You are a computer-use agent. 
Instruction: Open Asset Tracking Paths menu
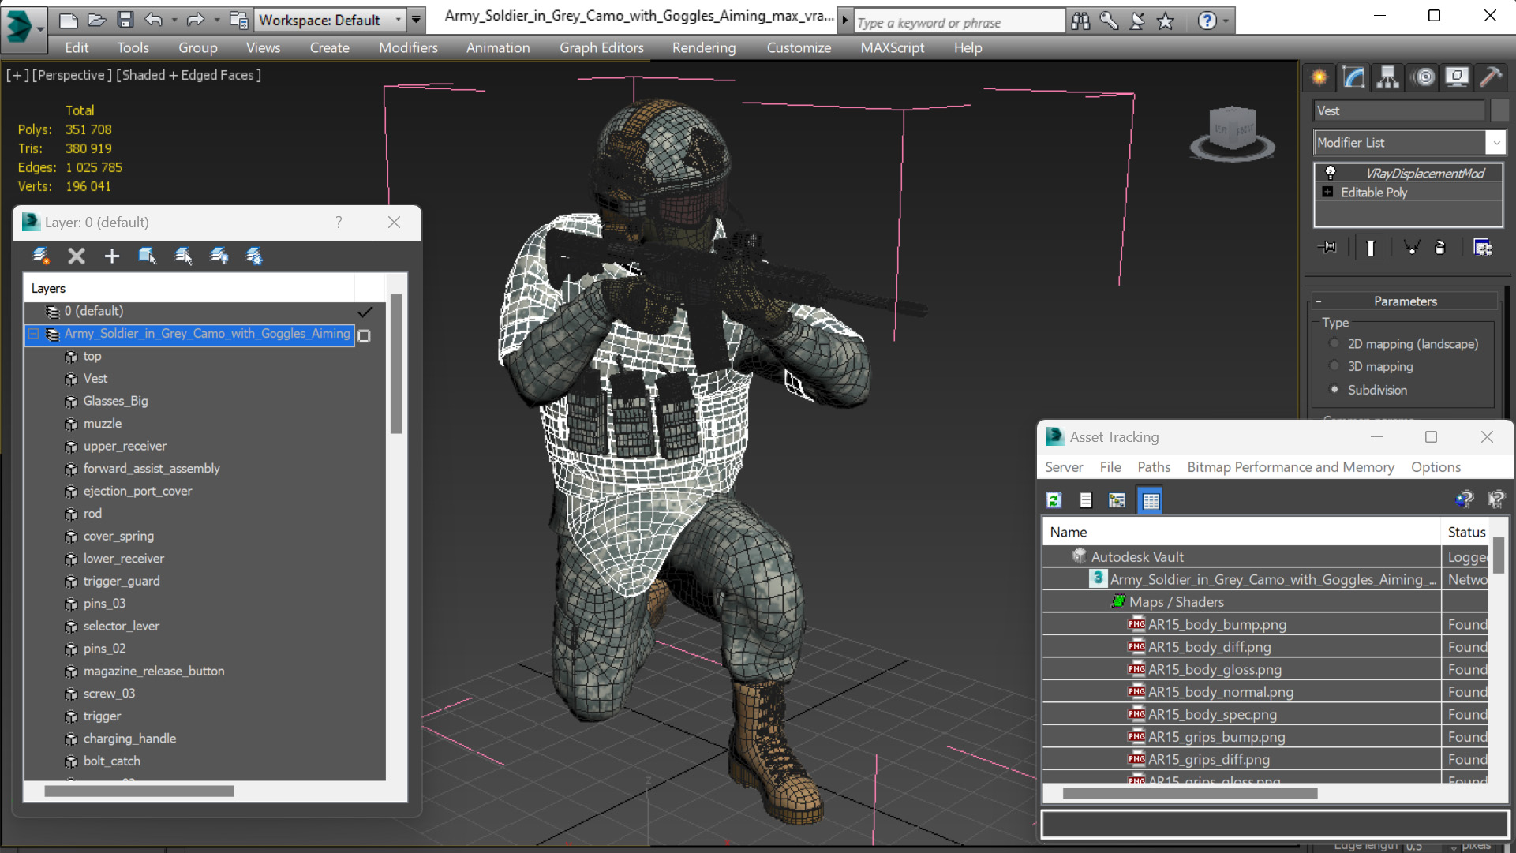(1154, 467)
